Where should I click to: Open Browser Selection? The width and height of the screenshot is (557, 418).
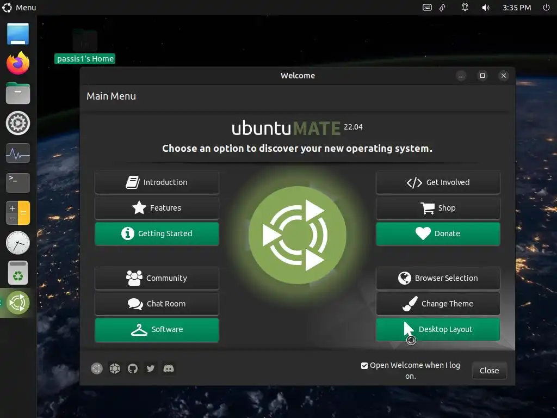point(438,278)
